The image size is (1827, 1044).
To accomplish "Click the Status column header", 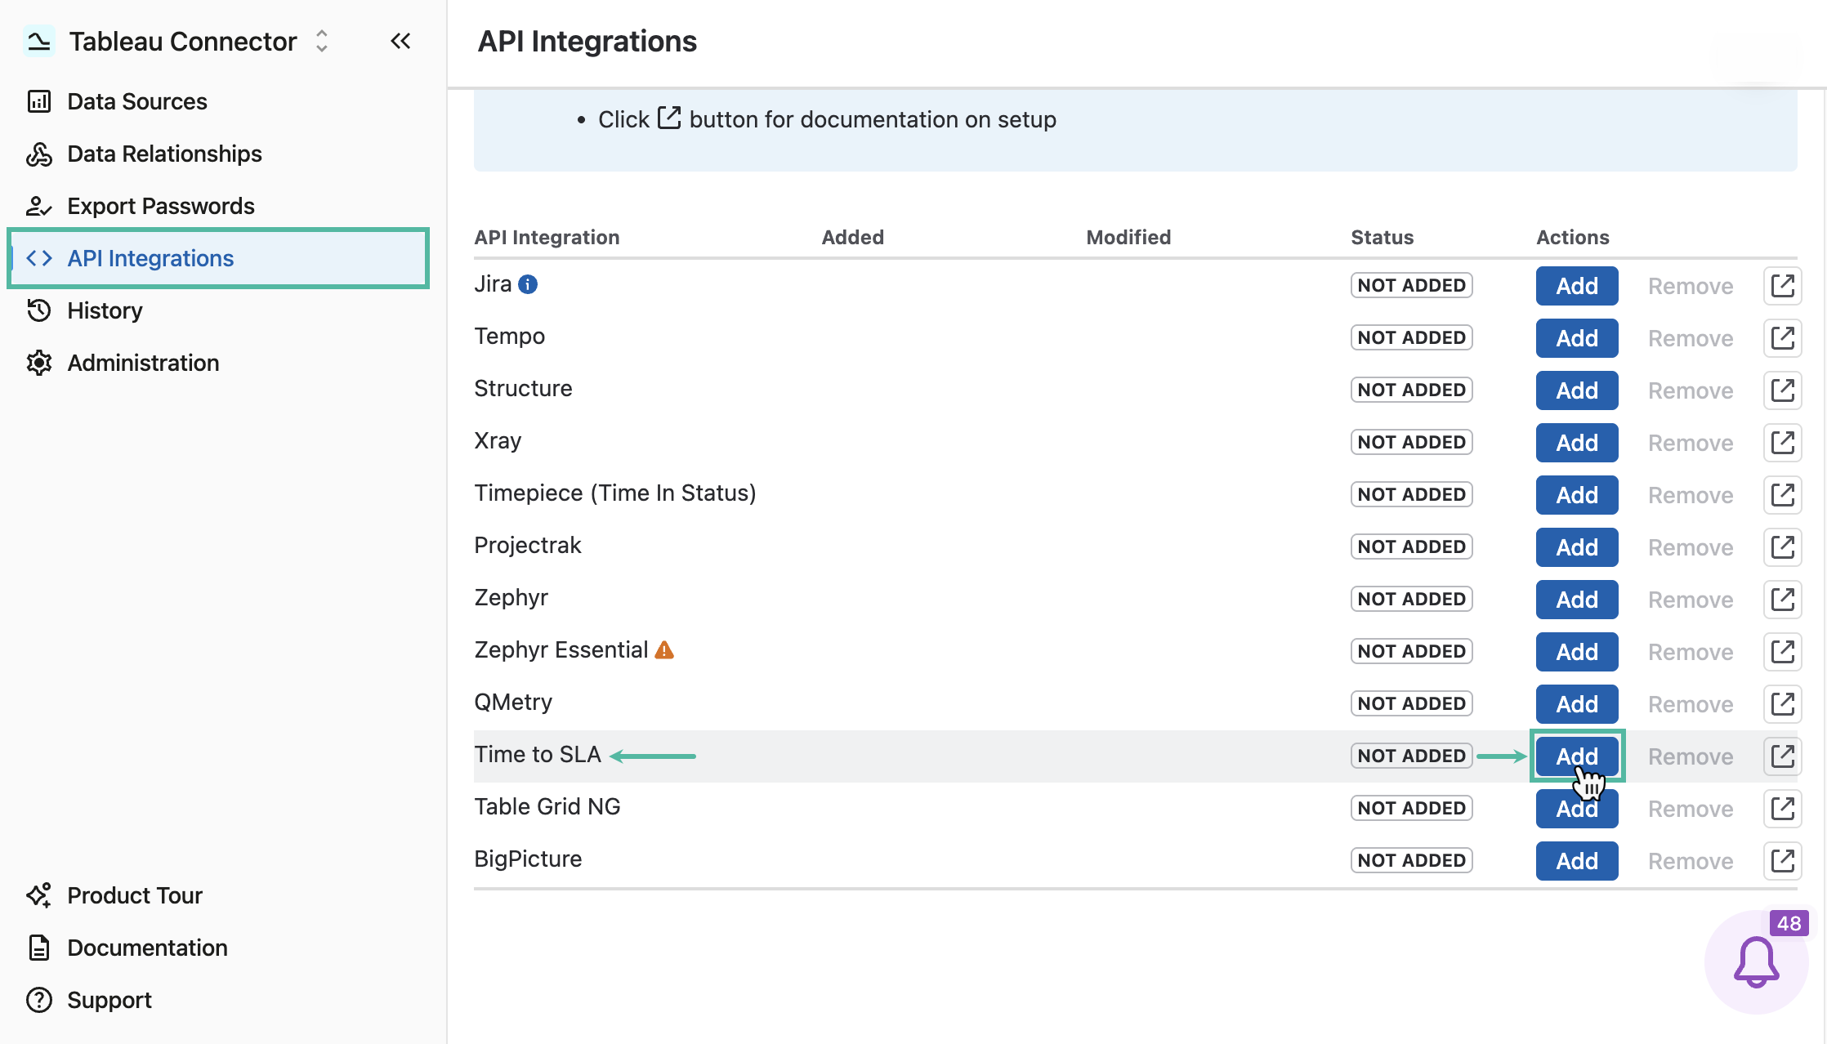I will (1382, 237).
